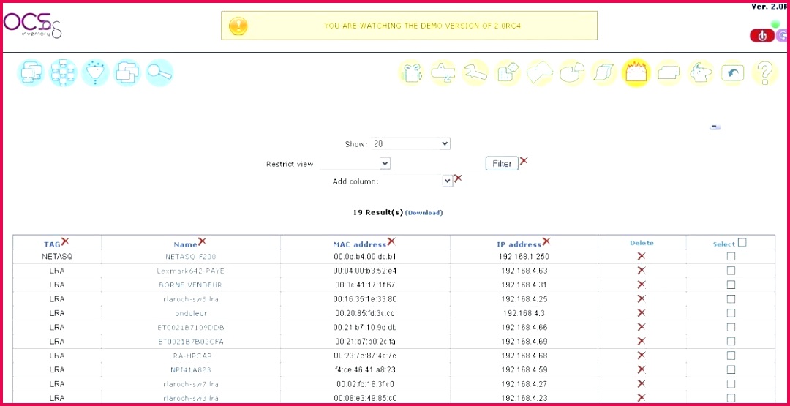Click the restrict view filter text field

[438, 164]
